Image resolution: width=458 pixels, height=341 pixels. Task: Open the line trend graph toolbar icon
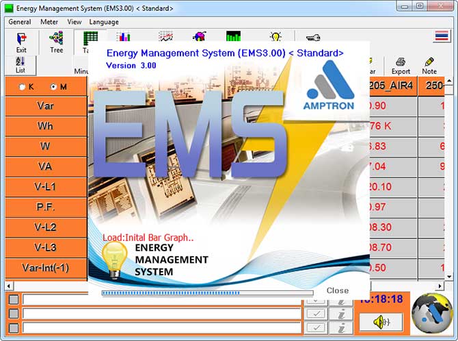[x=165, y=36]
